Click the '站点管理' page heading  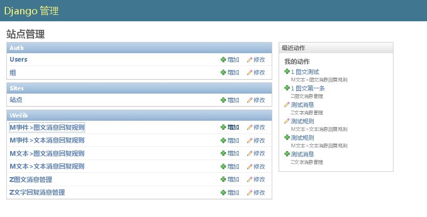[x=26, y=35]
